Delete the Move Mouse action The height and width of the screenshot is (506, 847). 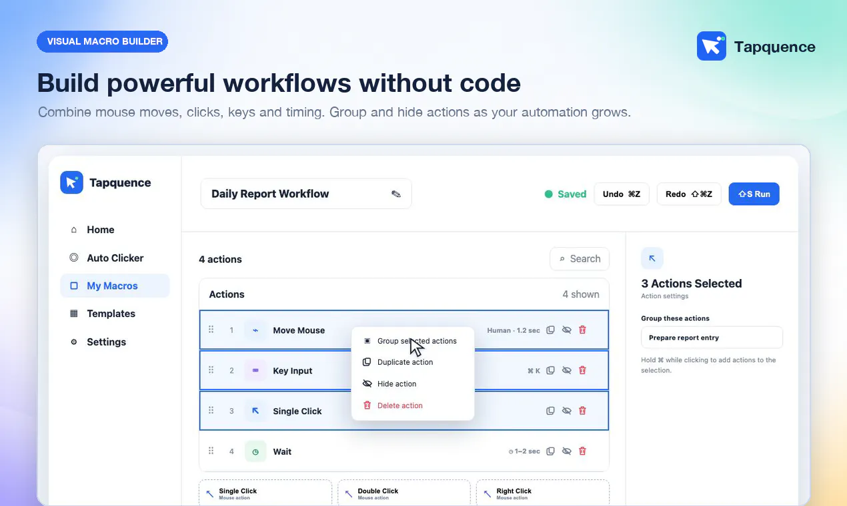582,330
